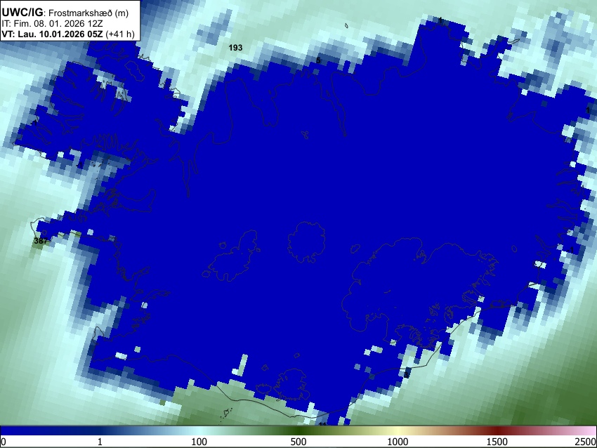Click the '1000' label on the colour scale
Image resolution: width=597 pixels, height=448 pixels.
[398, 442]
